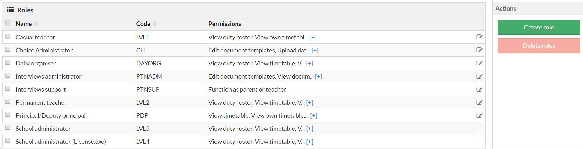This screenshot has height=149, width=583.
Task: Click the Create role button
Action: [x=538, y=28]
